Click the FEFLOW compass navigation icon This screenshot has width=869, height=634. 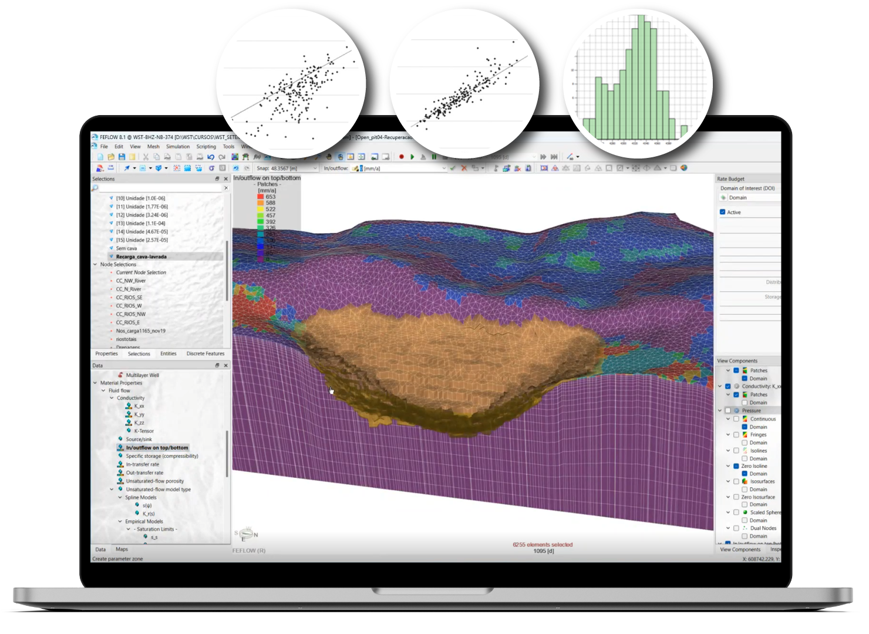247,534
